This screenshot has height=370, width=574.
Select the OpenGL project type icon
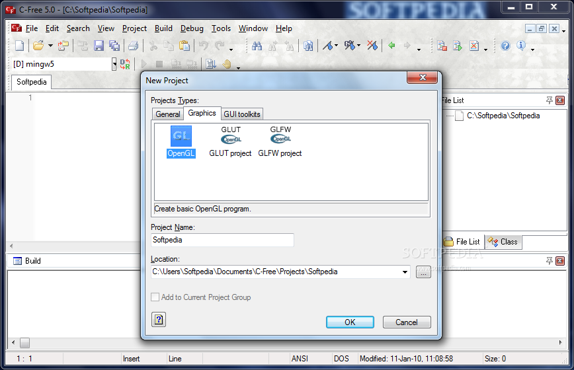tap(181, 141)
